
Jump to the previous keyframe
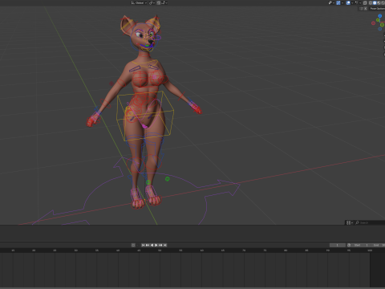[148, 245]
